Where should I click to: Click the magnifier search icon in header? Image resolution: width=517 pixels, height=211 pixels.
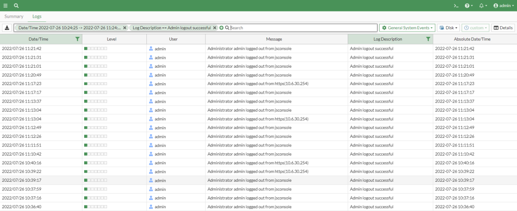tap(16, 5)
